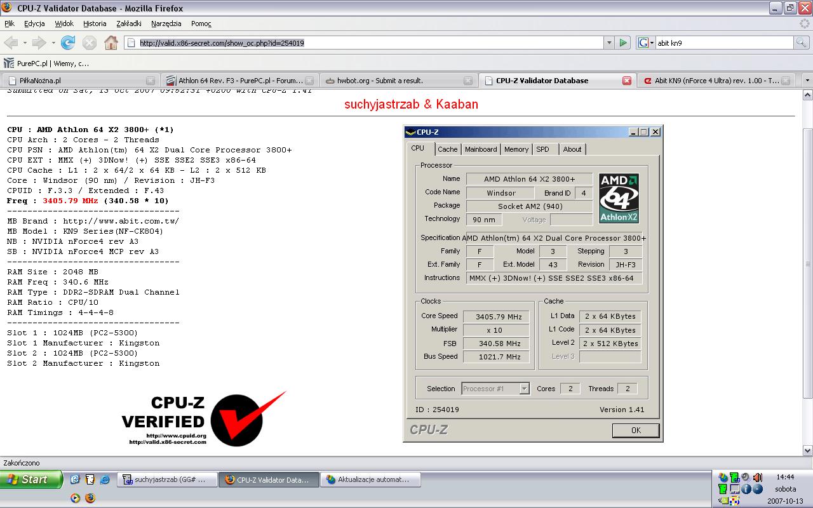Switch to the PiłkaNożna.pl tab
The width and height of the screenshot is (813, 508).
pos(80,81)
